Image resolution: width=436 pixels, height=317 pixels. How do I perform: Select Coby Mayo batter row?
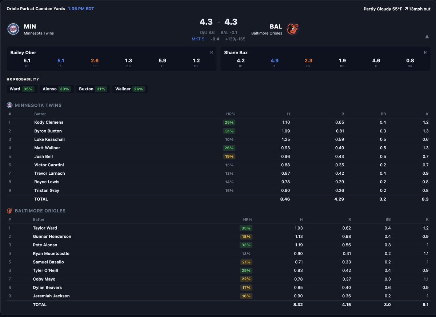(x=218, y=279)
